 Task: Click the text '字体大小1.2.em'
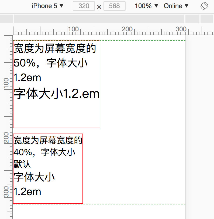click(x=57, y=94)
